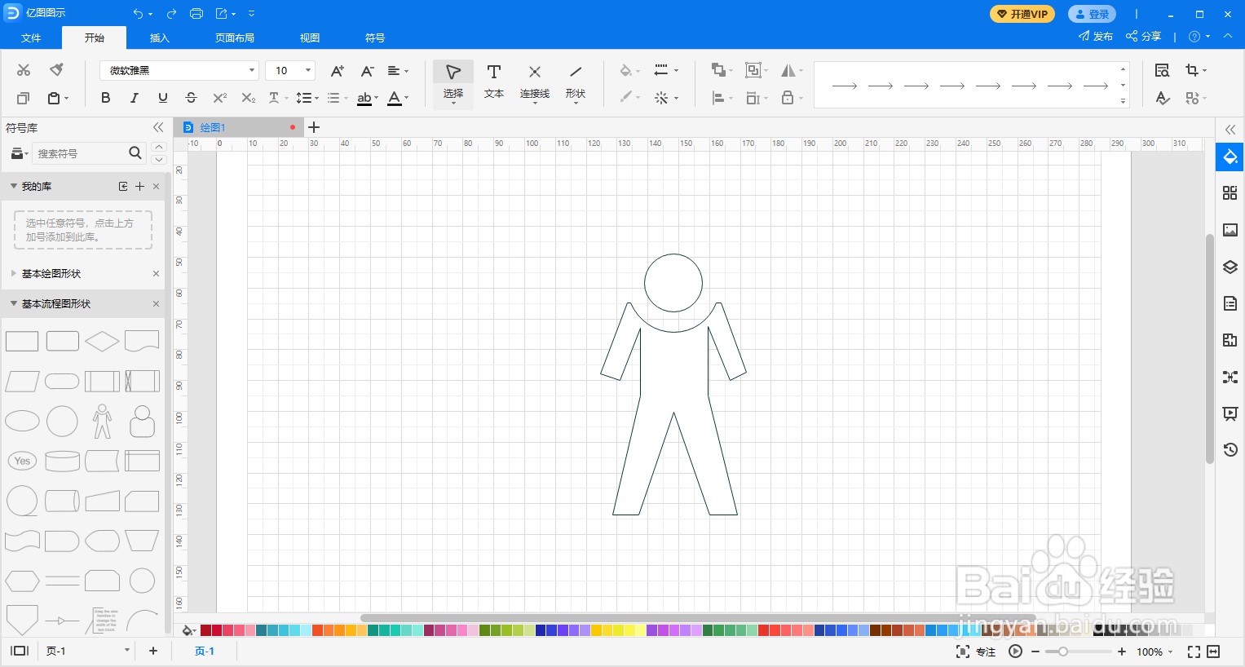Click the fill bucket icon in ribbon
Image resolution: width=1245 pixels, height=667 pixels.
pyautogui.click(x=625, y=70)
